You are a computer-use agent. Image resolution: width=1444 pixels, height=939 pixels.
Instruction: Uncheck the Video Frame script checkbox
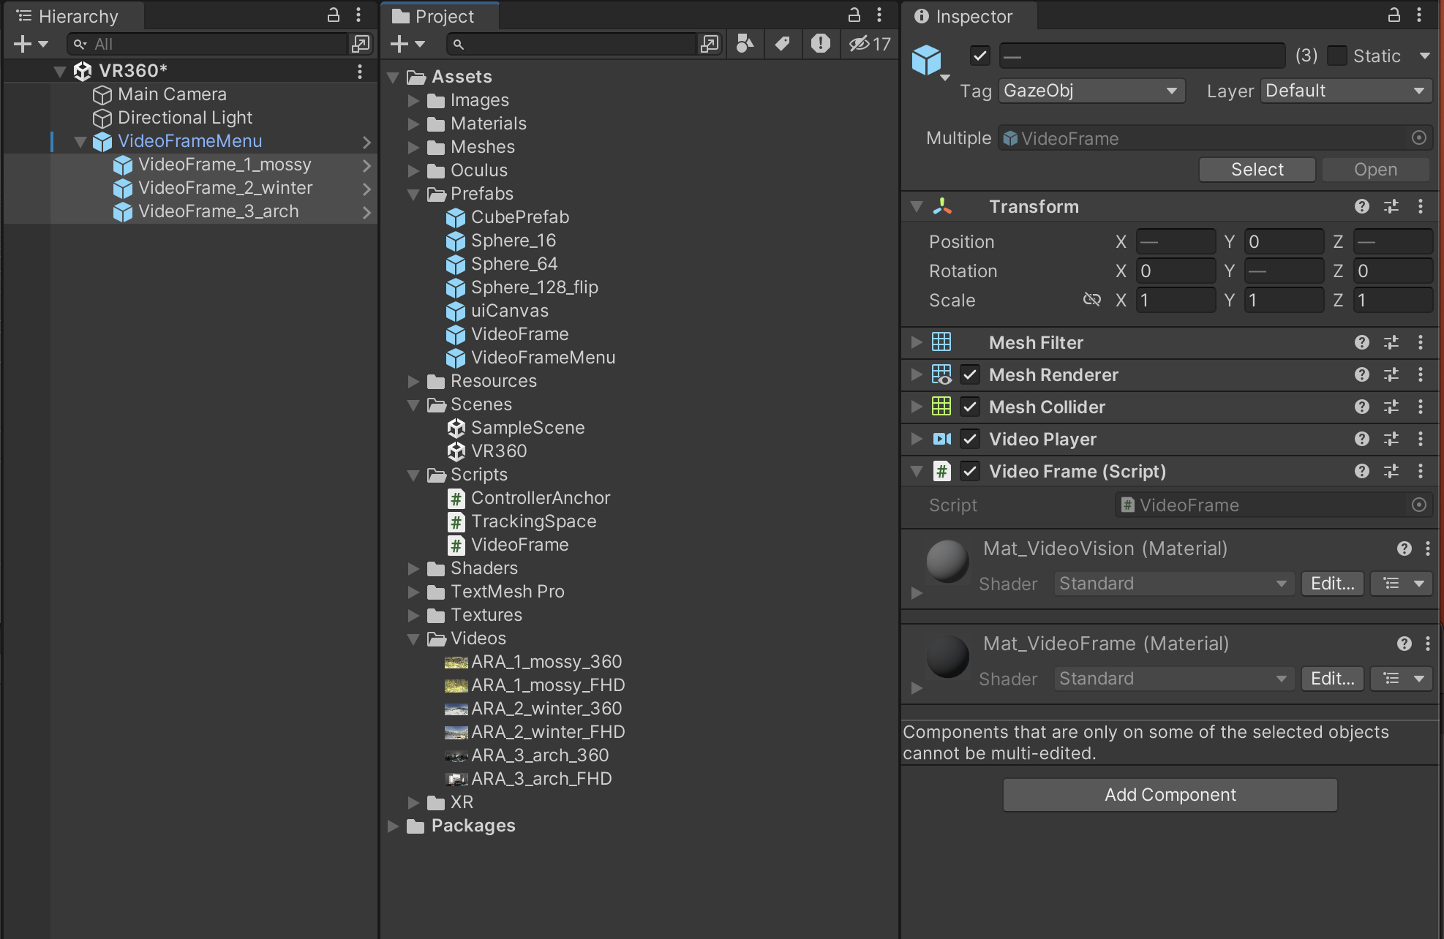click(970, 471)
